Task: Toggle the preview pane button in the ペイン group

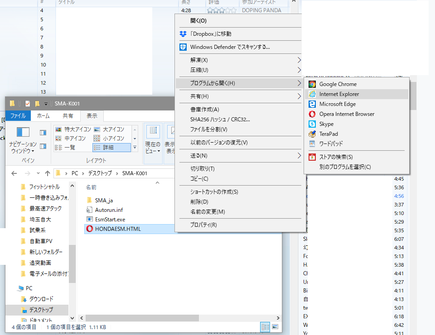Action: pyautogui.click(x=43, y=133)
